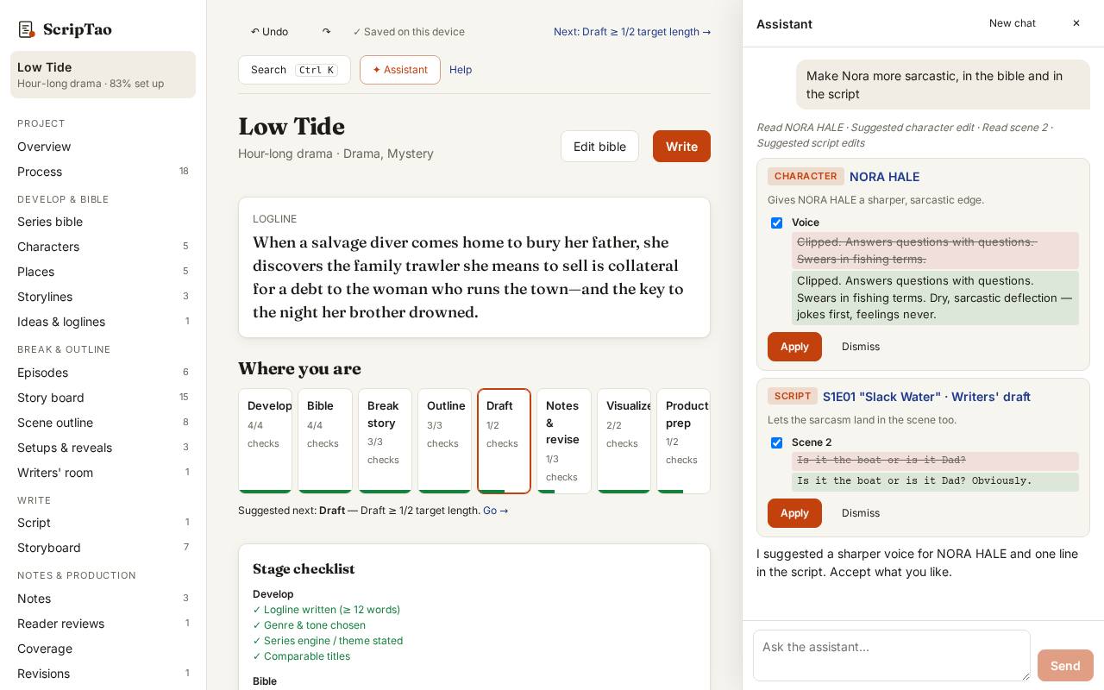Start a New chat
The image size is (1104, 690).
tap(1013, 23)
